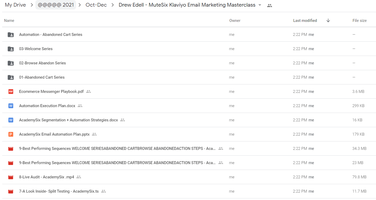Viewport: 376px width, 200px height.
Task: Click the 23 MB file size value
Action: (x=358, y=163)
